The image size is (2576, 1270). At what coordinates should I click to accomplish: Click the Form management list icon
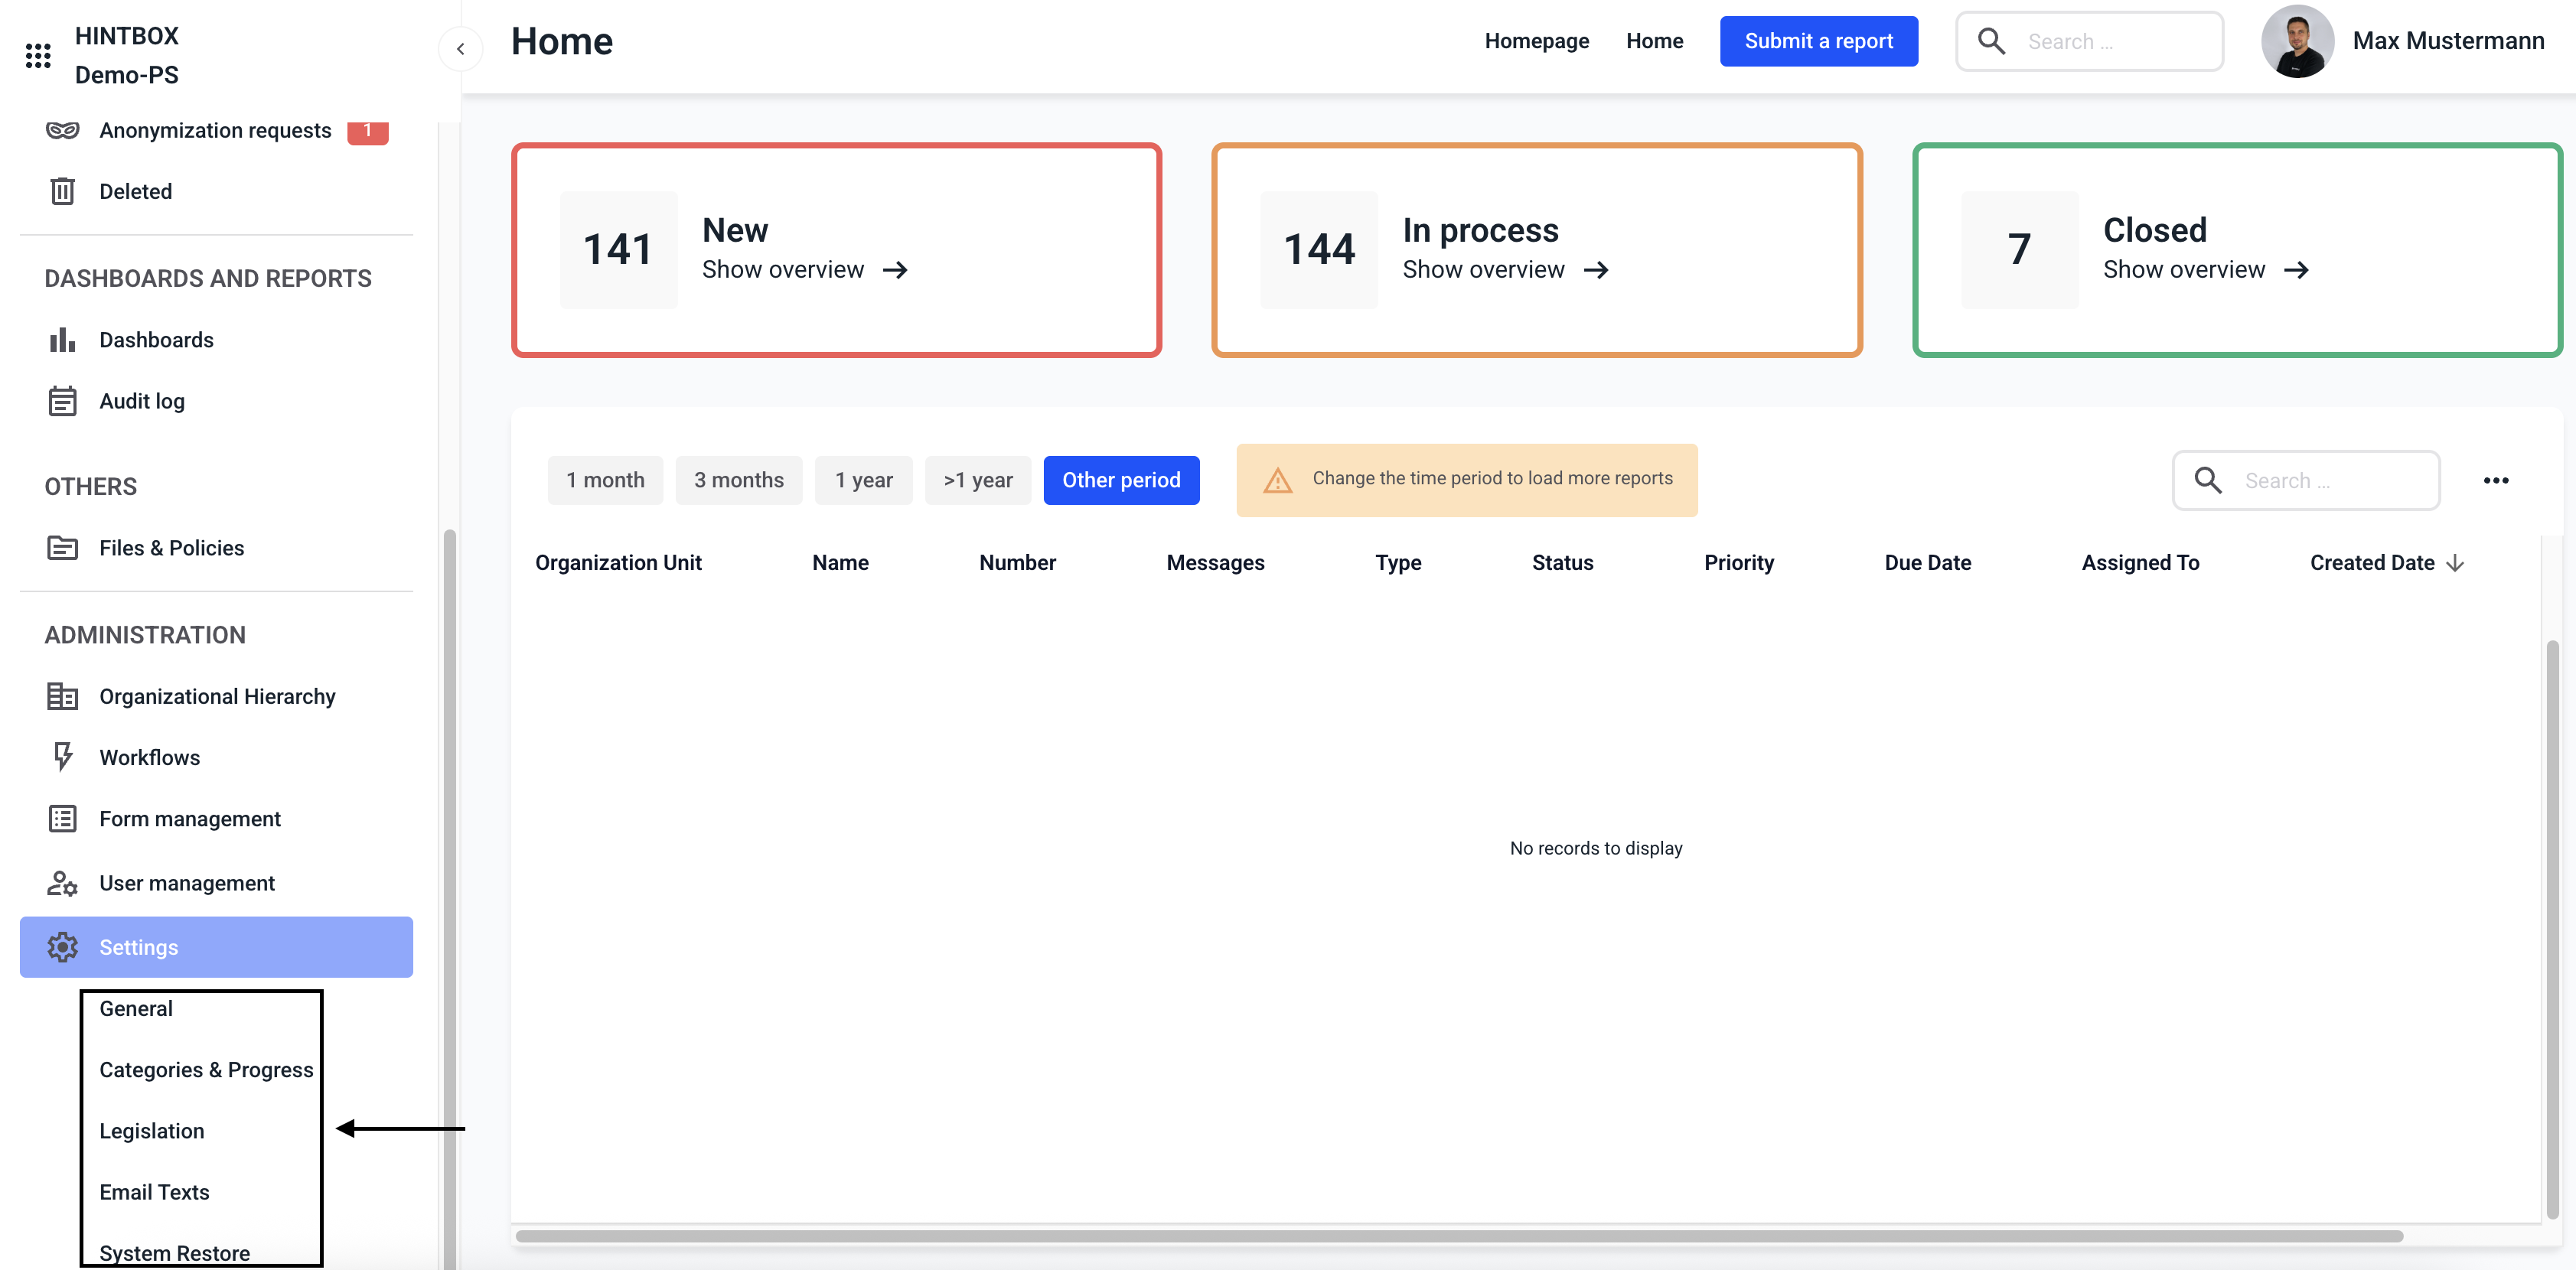point(62,819)
